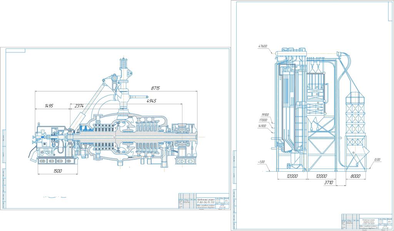Click the 19100 elevation label
Image resolution: width=394 pixels, height=231 pixels.
tap(265, 114)
